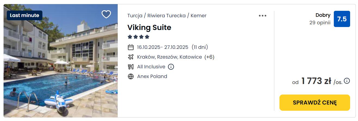
Task: Add Viking Suite to favorites with heart
Action: [106, 14]
